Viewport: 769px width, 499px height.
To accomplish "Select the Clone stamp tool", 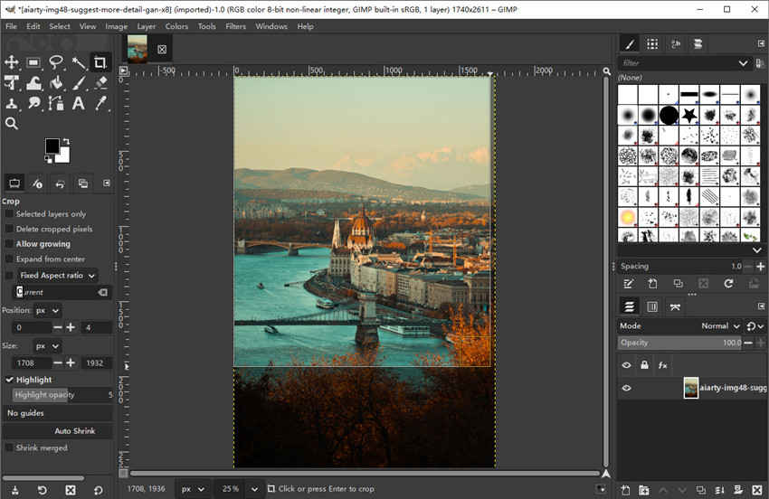I will pos(11,103).
